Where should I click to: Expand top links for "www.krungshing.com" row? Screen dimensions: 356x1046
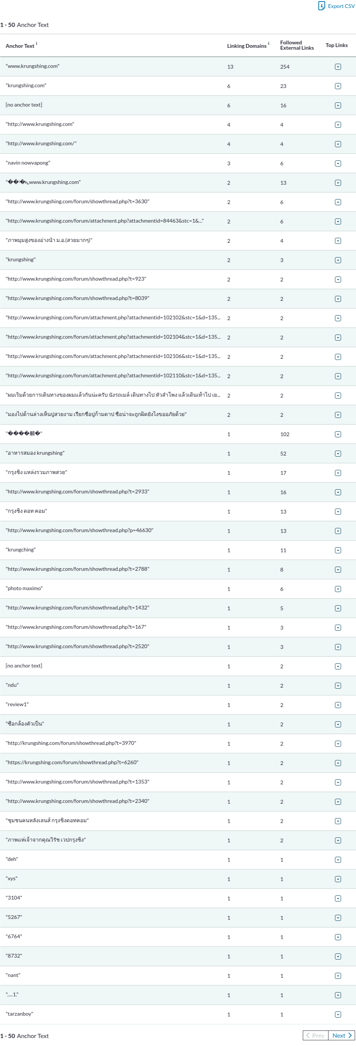pos(338,67)
